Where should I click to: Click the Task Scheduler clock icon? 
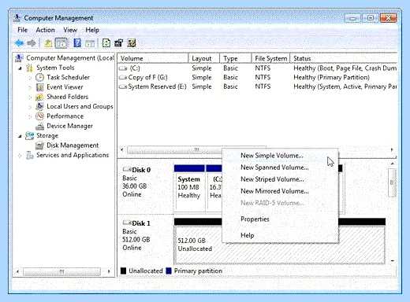click(39, 77)
